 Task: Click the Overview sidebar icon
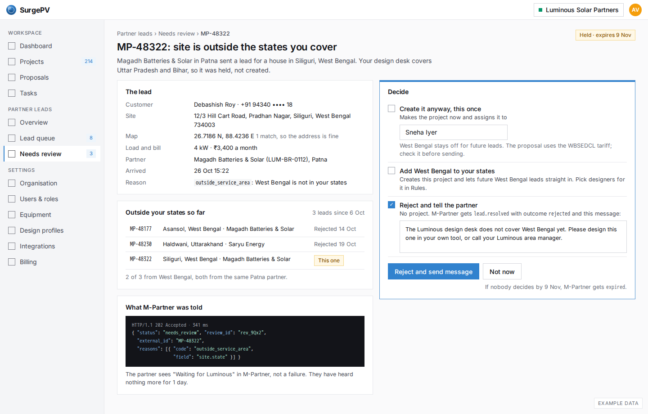pos(12,122)
